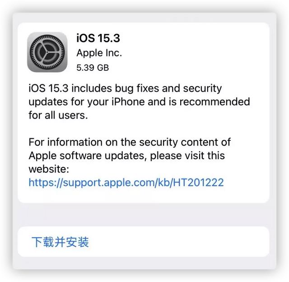
Task: Click the Apple Inc. developer label
Action: [99, 53]
